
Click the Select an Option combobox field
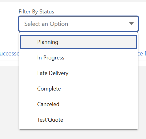78,24
